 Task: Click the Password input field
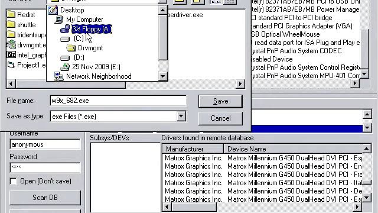tap(45, 167)
